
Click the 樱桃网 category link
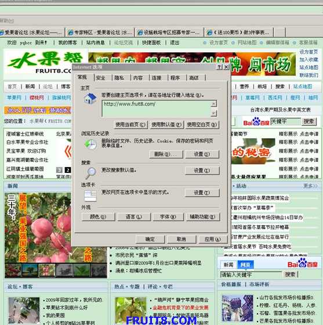pos(37,98)
